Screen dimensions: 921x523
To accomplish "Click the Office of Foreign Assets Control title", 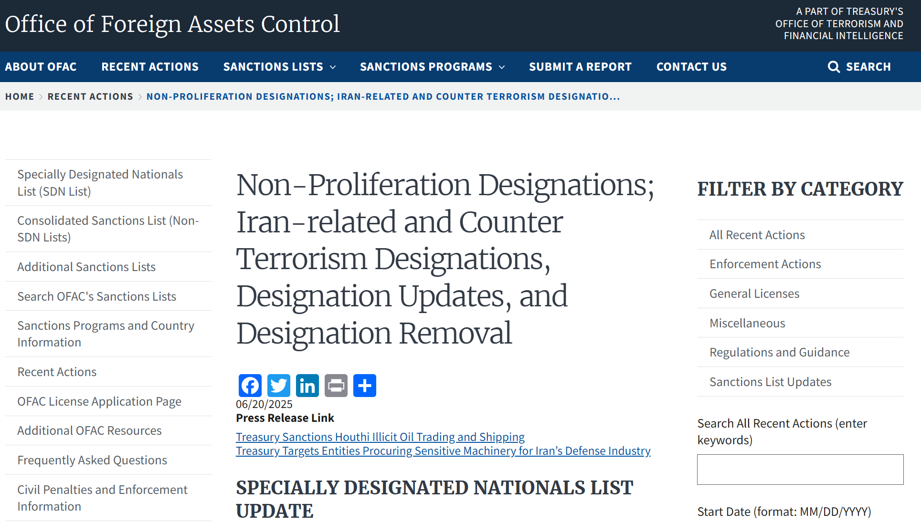I will click(172, 24).
